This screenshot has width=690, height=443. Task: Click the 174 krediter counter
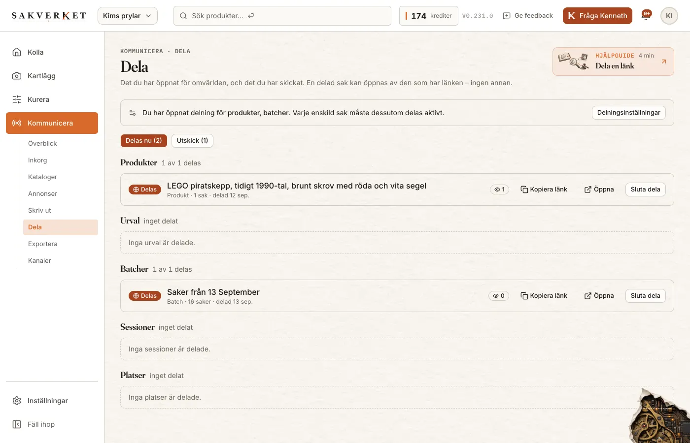[x=429, y=16]
